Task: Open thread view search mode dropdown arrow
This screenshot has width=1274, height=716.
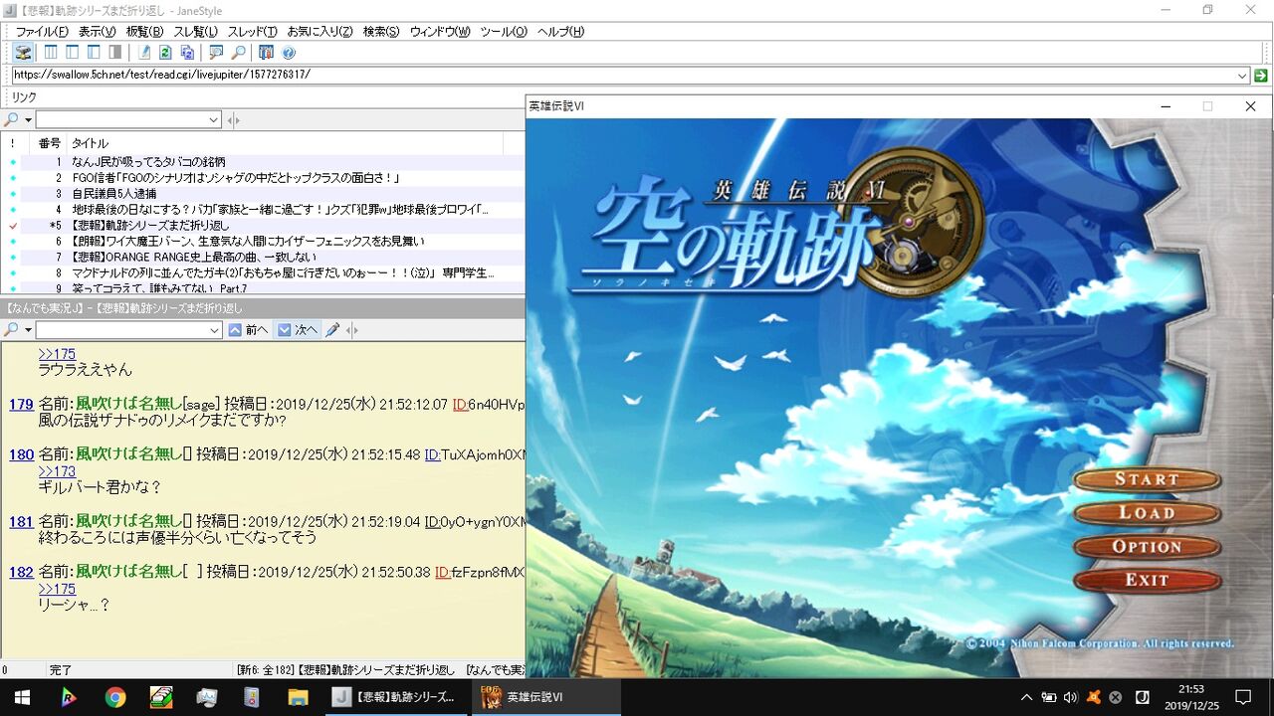Action: point(28,330)
